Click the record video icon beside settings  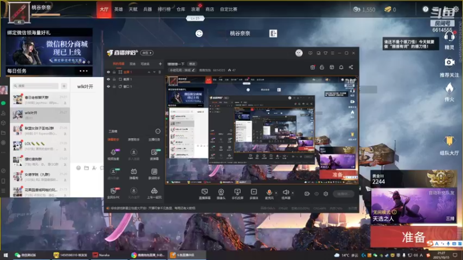point(307,194)
